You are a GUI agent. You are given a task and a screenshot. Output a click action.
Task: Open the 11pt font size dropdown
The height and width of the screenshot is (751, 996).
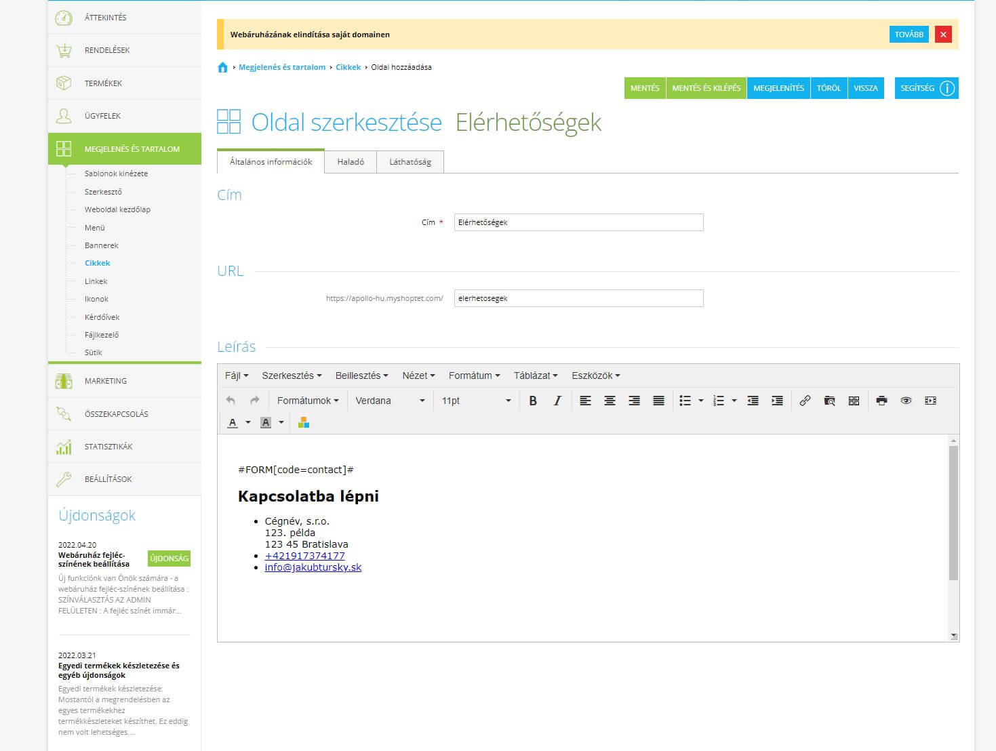(476, 401)
